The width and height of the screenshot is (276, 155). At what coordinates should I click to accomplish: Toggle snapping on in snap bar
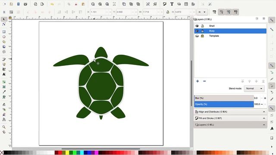click(272, 20)
